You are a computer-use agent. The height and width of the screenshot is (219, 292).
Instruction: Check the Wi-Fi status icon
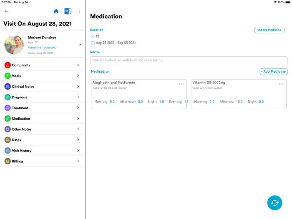275,2
